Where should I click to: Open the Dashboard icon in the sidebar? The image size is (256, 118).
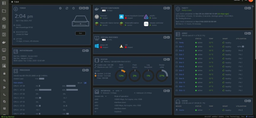pos(4,3)
